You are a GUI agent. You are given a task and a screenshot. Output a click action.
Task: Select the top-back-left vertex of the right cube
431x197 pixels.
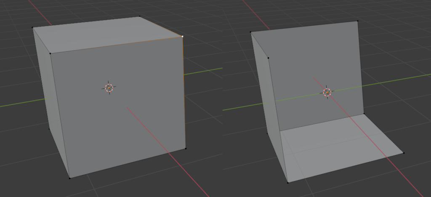(250, 32)
